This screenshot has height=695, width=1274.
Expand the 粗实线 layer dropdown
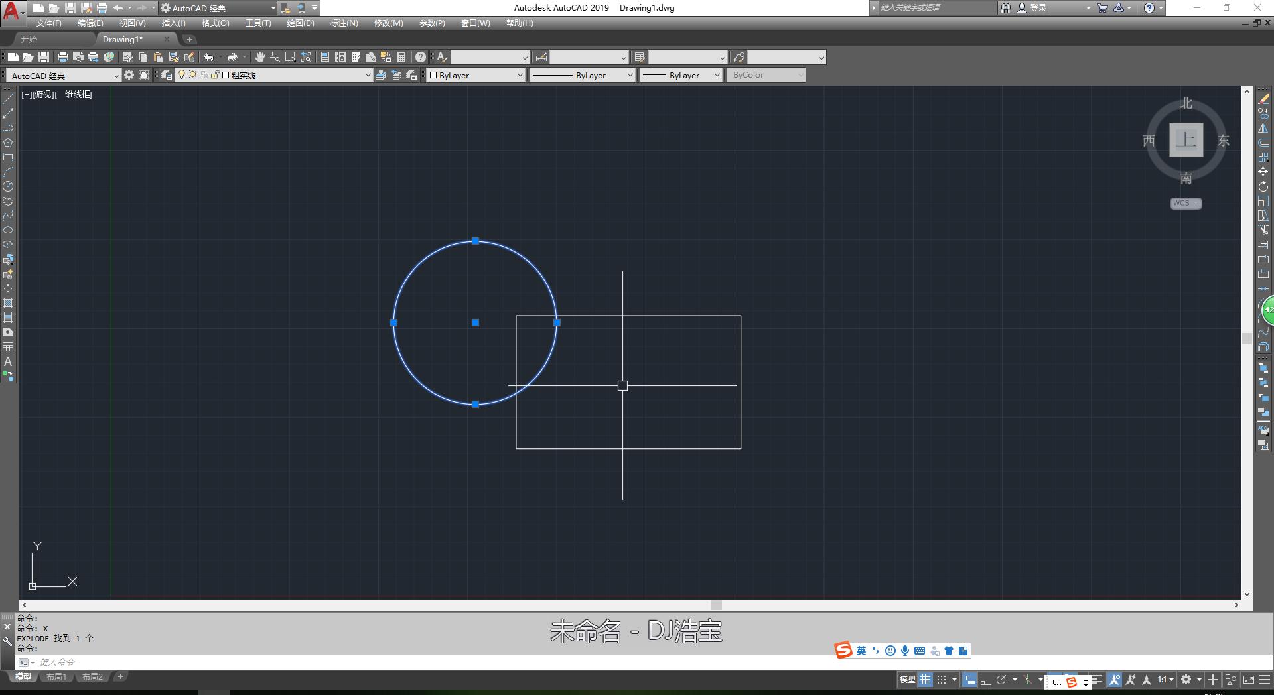click(x=368, y=75)
